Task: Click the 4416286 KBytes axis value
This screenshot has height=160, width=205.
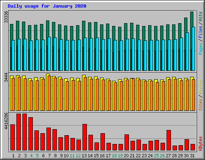Action: coord(6,121)
